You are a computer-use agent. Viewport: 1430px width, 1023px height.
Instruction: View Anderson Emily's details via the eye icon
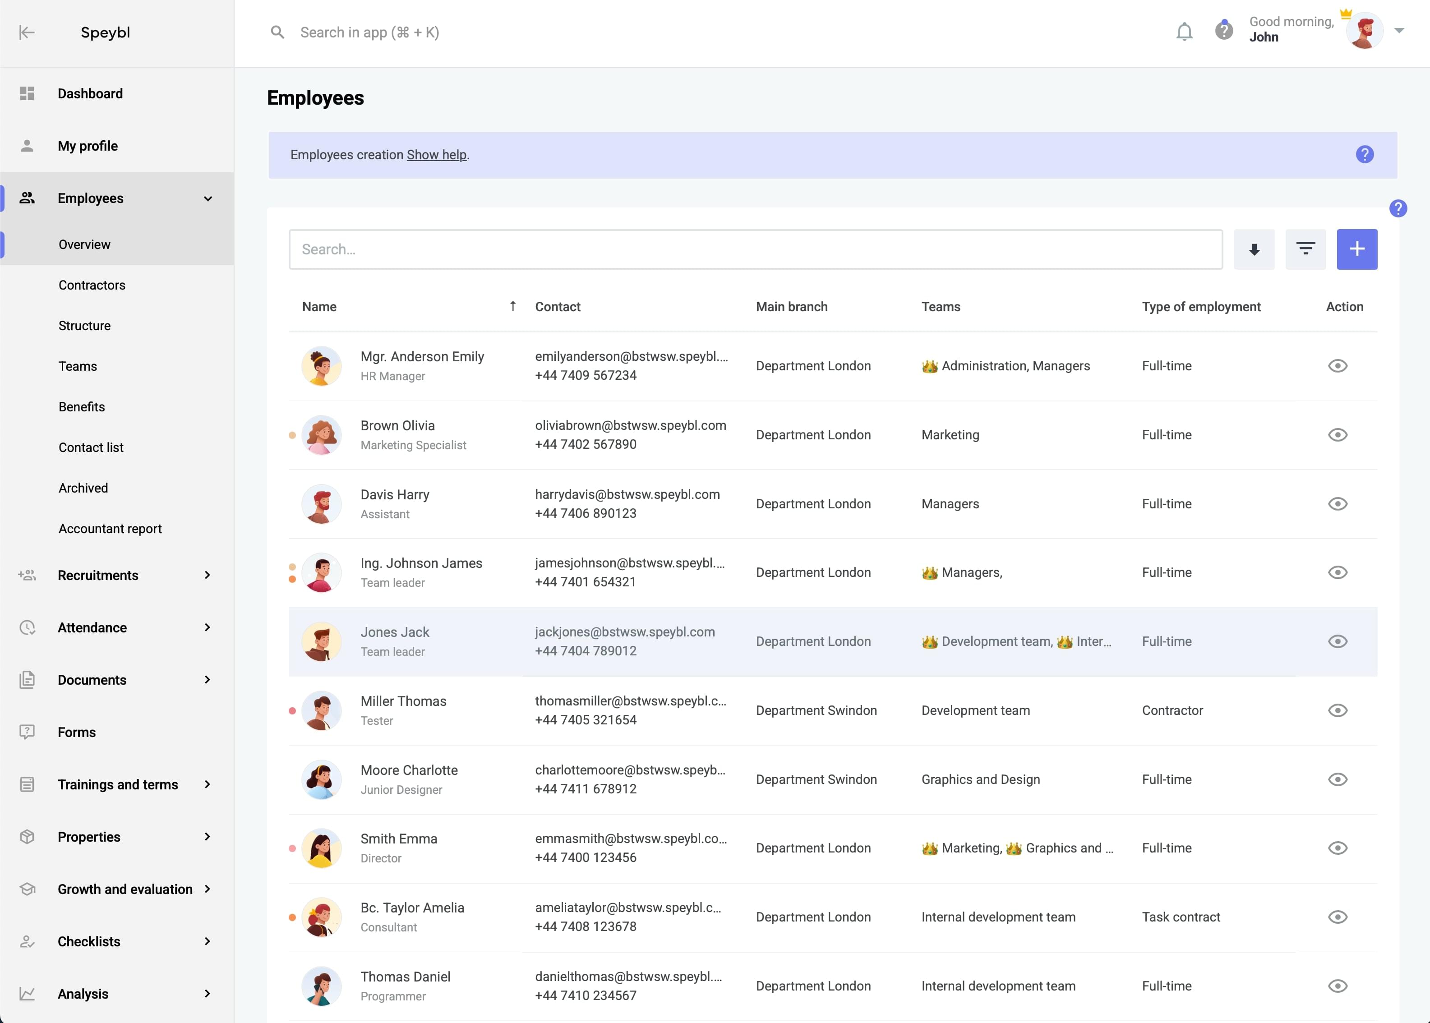1338,366
